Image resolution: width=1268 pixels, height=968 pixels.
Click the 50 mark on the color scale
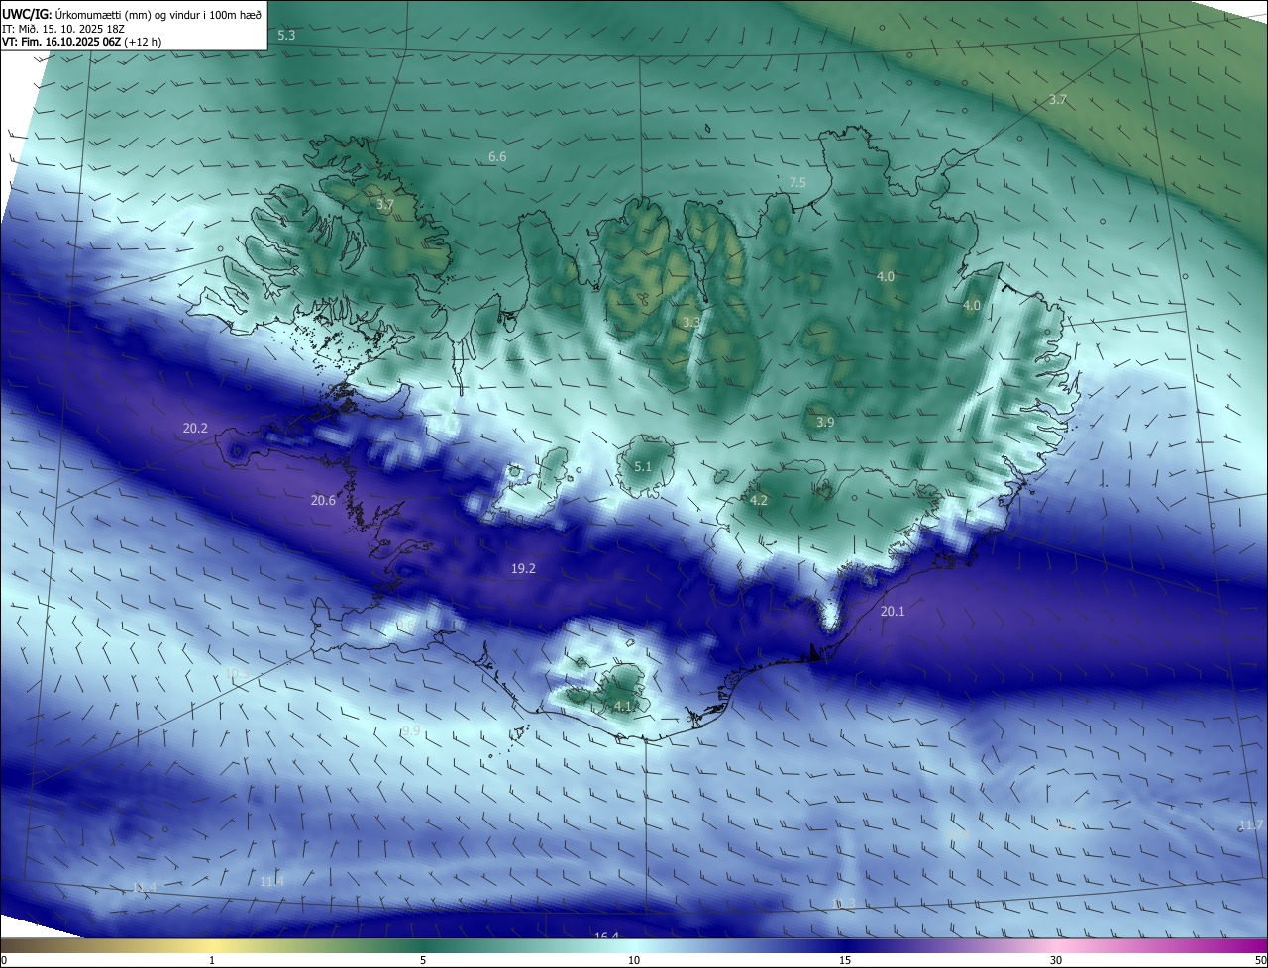coord(1260,960)
